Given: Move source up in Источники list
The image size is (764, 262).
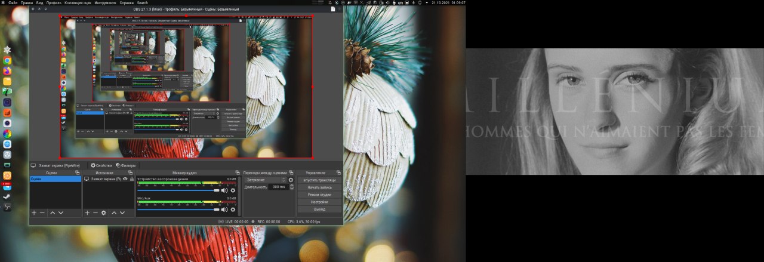Looking at the screenshot, I should [x=114, y=212].
